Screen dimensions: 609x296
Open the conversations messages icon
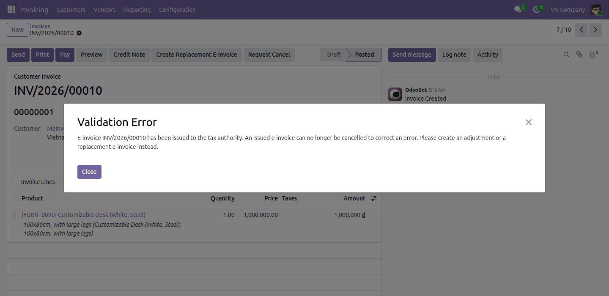[x=519, y=9]
